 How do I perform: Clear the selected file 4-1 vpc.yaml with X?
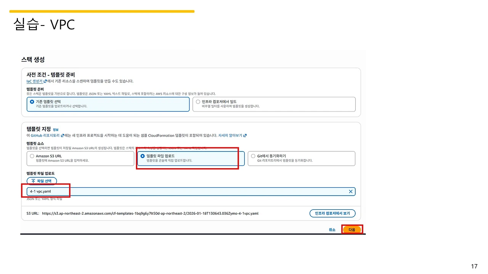click(351, 191)
